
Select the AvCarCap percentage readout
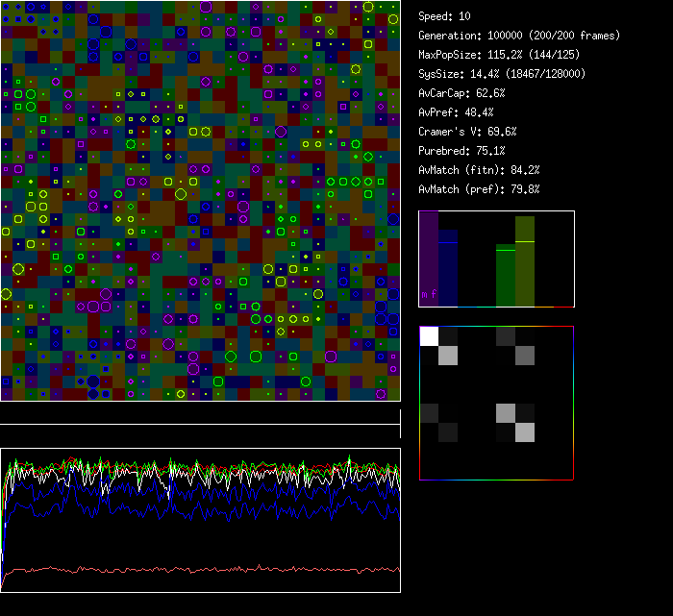[461, 93]
